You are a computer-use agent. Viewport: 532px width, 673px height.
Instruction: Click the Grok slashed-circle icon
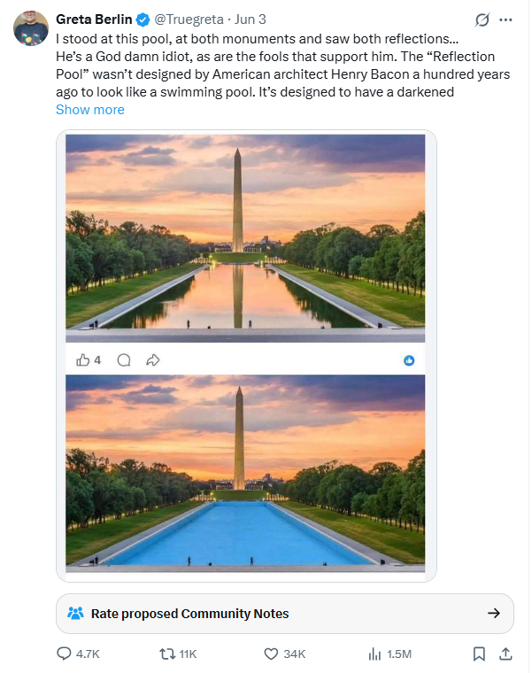(482, 19)
